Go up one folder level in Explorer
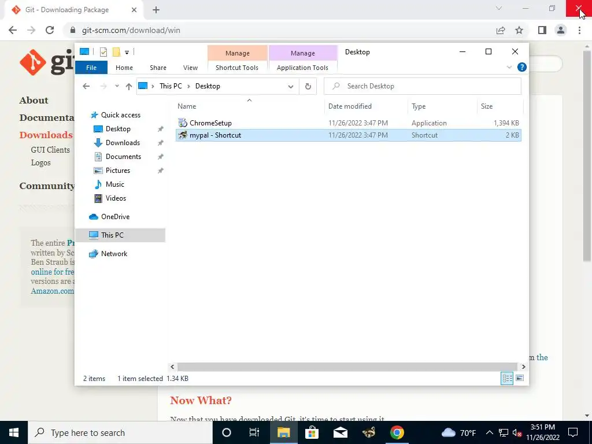Viewport: 592px width, 444px height. pyautogui.click(x=129, y=87)
